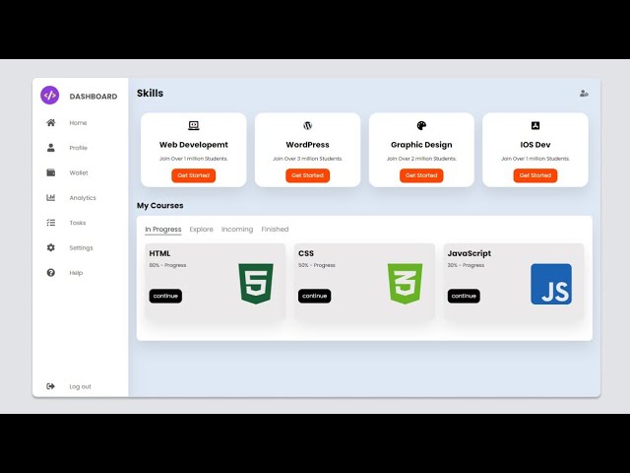630x473 pixels.
Task: Click the DASHBOARD title text
Action: [94, 97]
